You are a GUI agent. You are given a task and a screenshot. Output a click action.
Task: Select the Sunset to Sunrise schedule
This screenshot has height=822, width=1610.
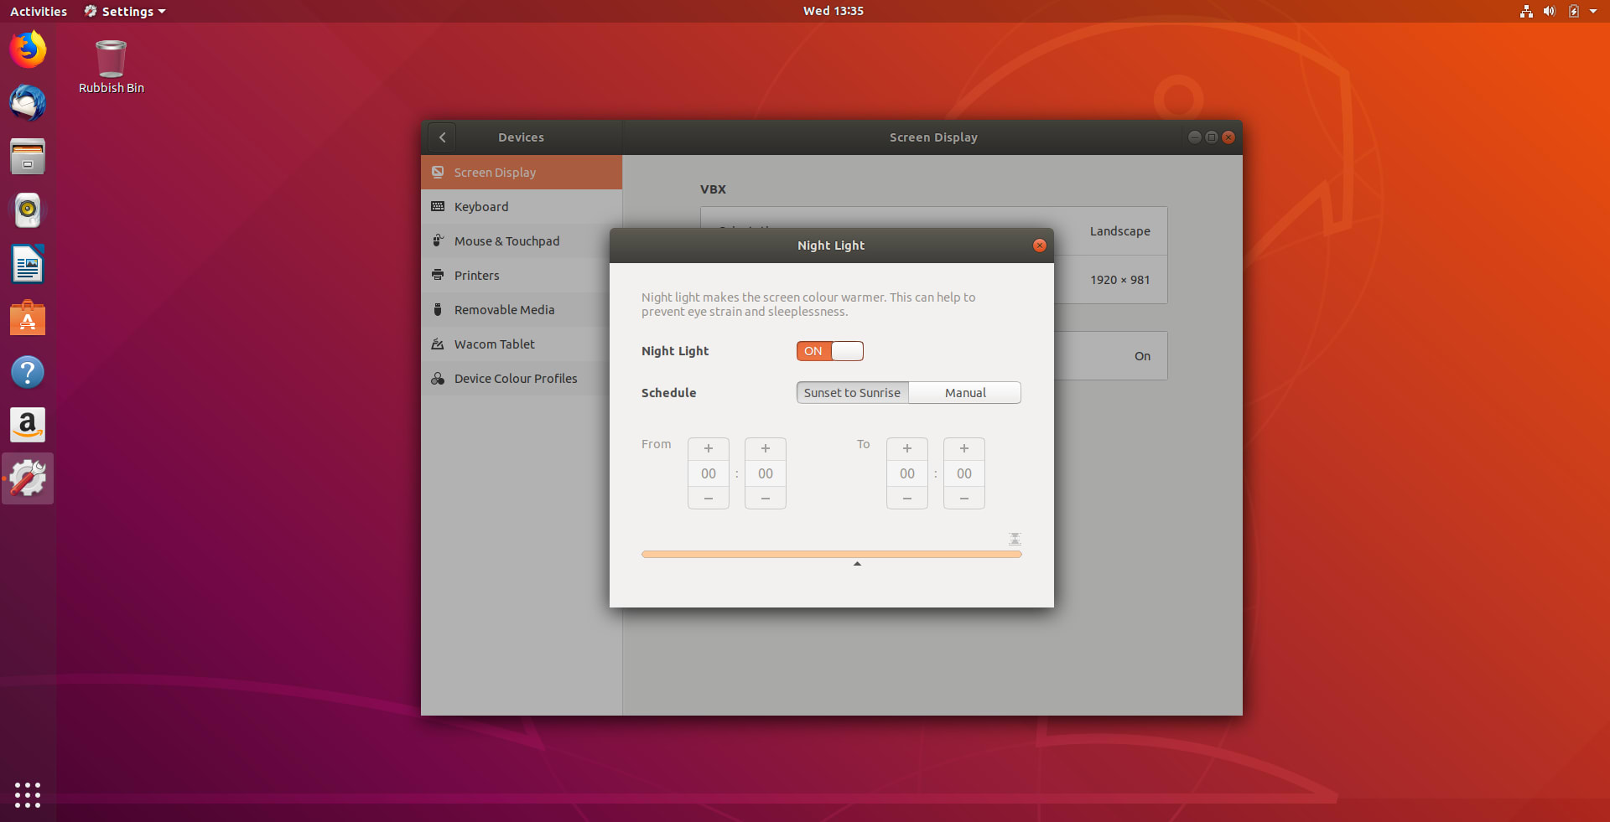coord(852,393)
